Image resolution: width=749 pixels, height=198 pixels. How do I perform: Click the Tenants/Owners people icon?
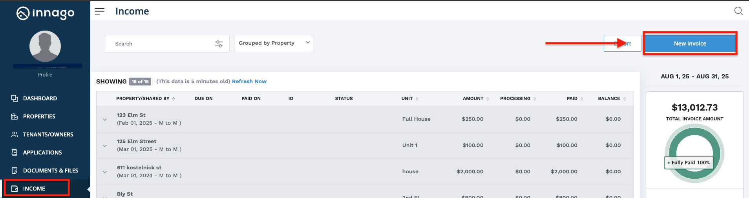pos(15,134)
